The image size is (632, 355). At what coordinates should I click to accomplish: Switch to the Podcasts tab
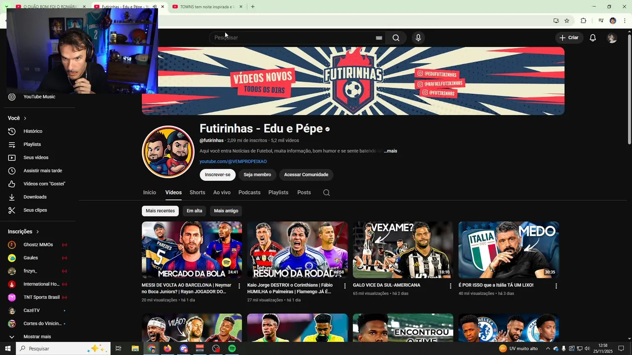pos(249,193)
